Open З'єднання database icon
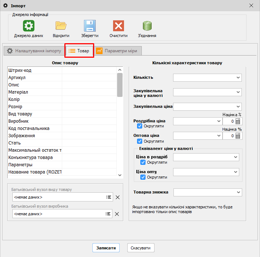This screenshot has width=260, height=257. (x=147, y=26)
